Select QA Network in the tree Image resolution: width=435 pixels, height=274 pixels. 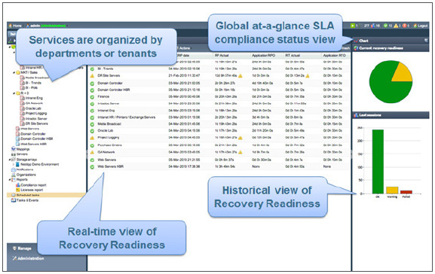coord(32,103)
